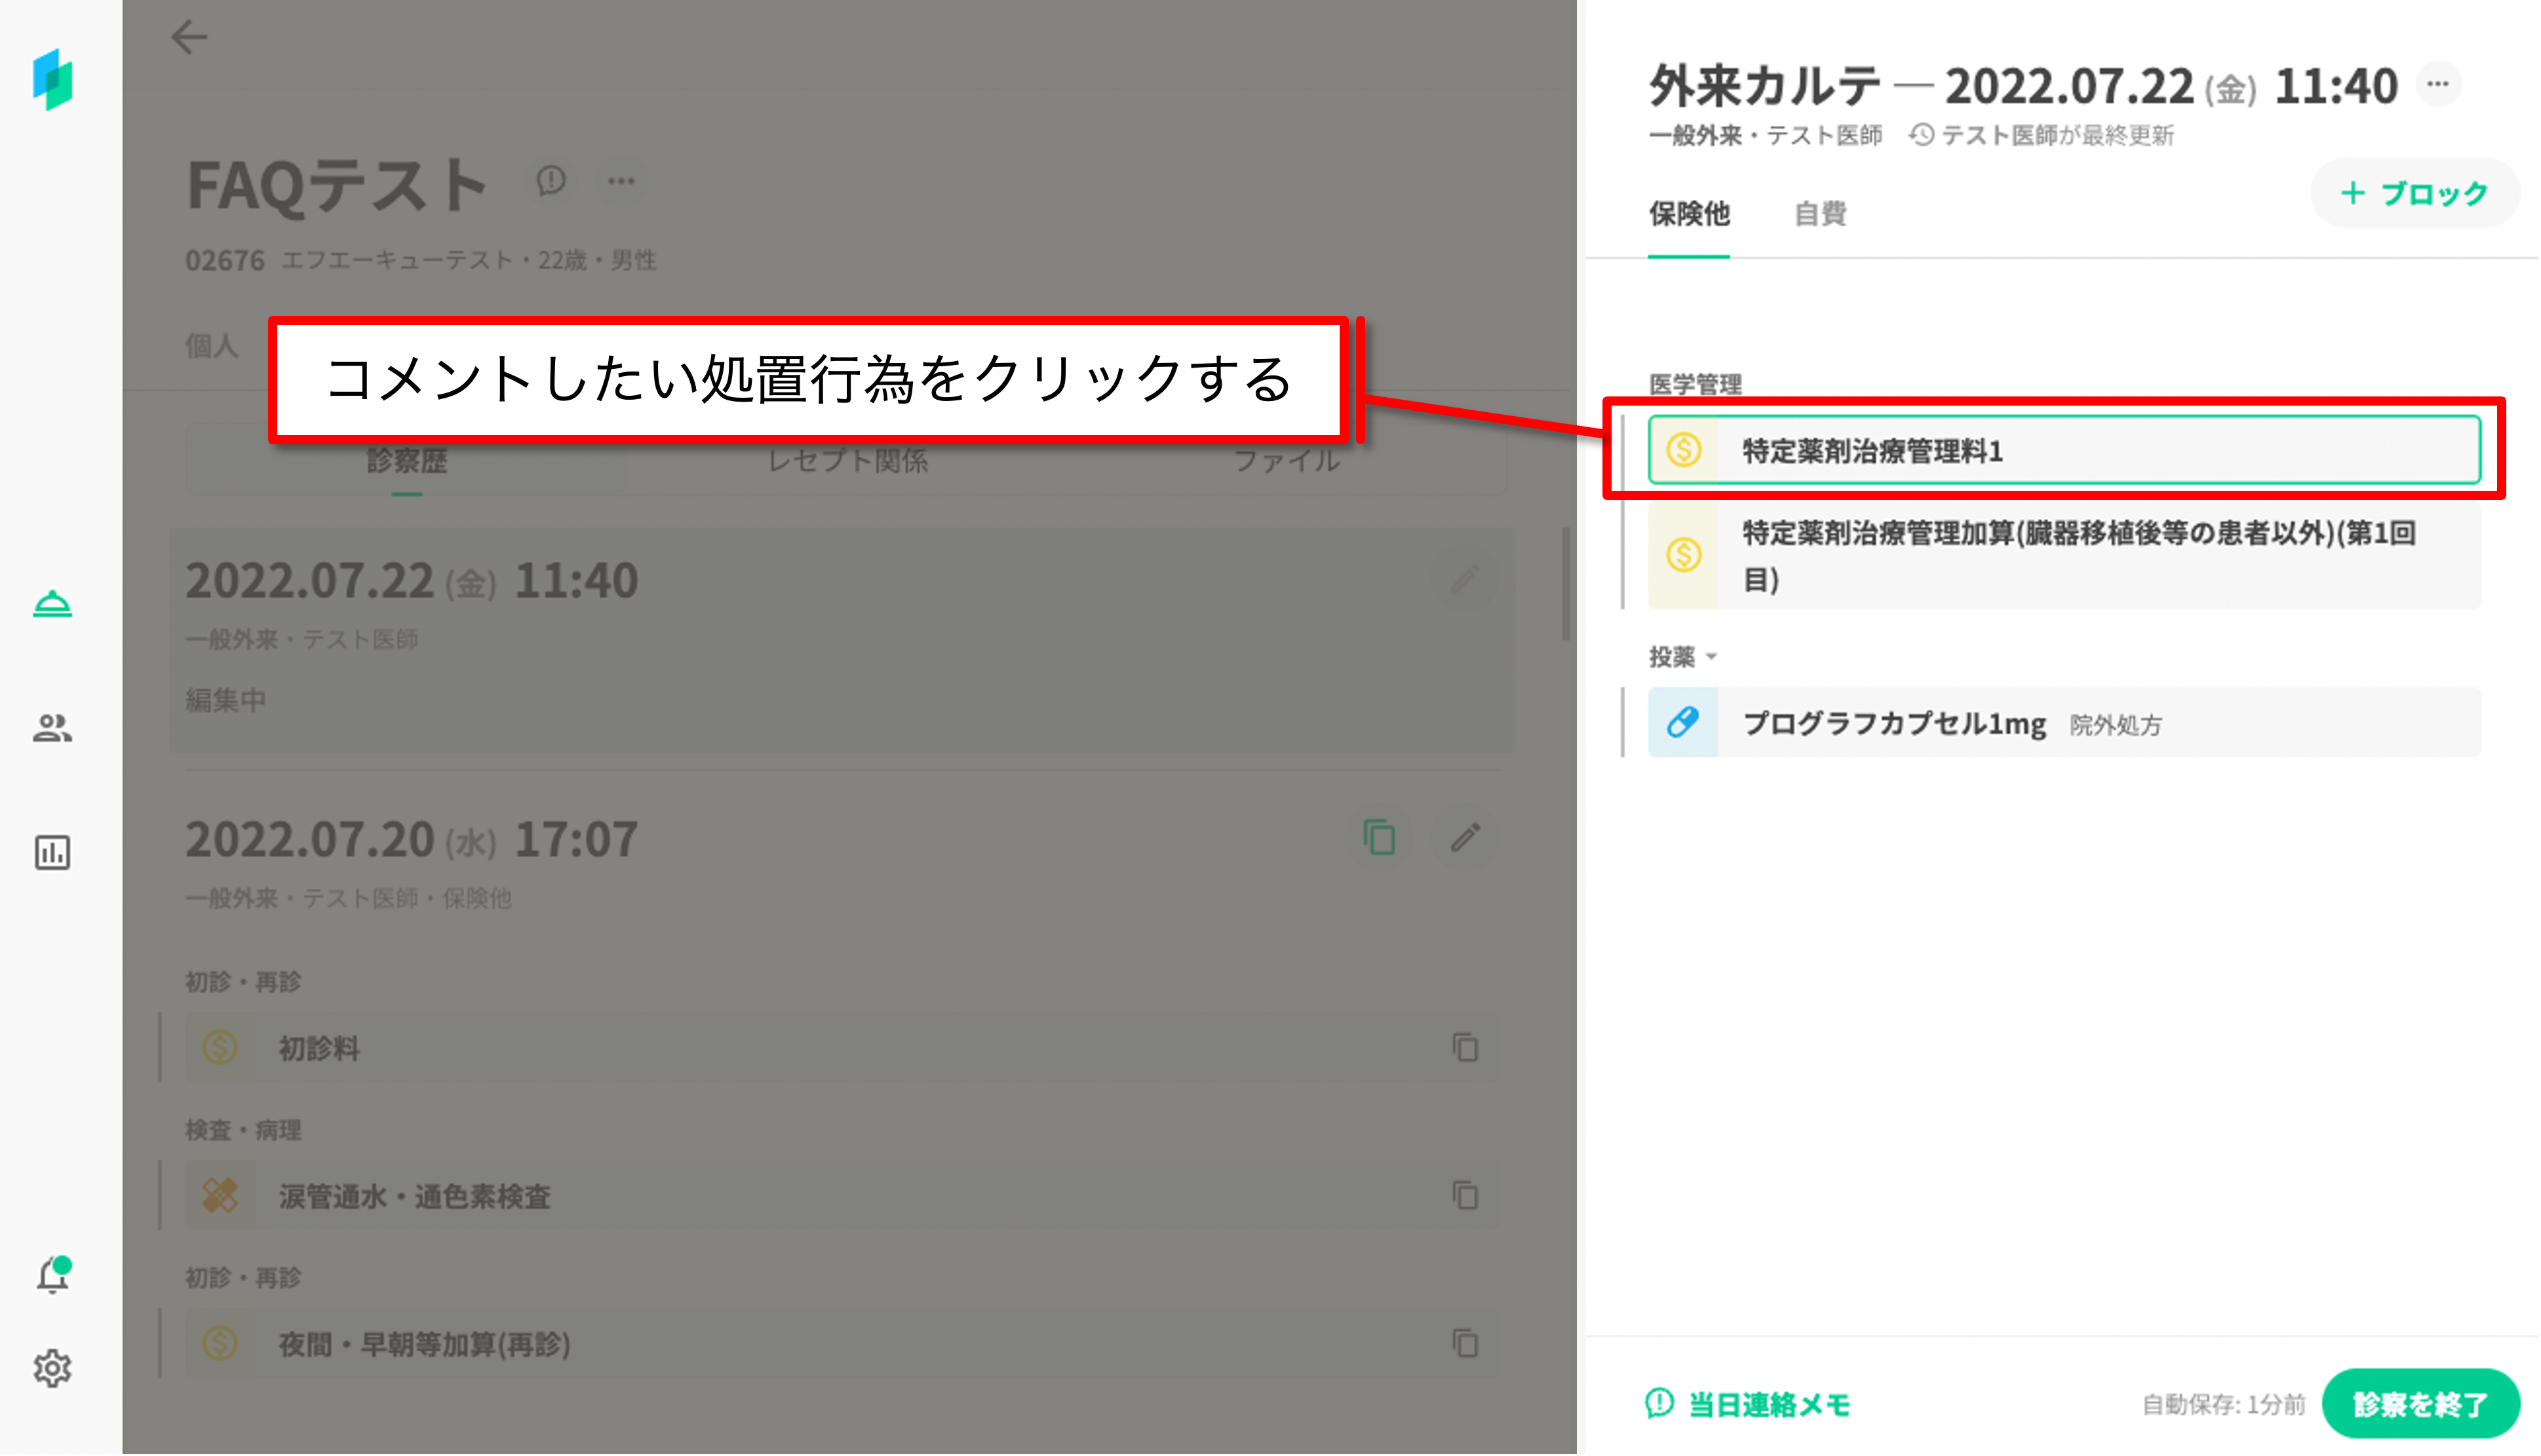The width and height of the screenshot is (2541, 1456).
Task: Open the 外来カルテ header ellipsis menu
Action: [x=2437, y=84]
